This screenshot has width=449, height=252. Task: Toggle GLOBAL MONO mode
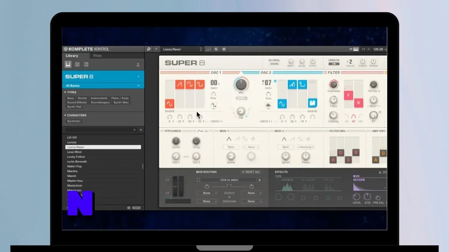pos(274,64)
